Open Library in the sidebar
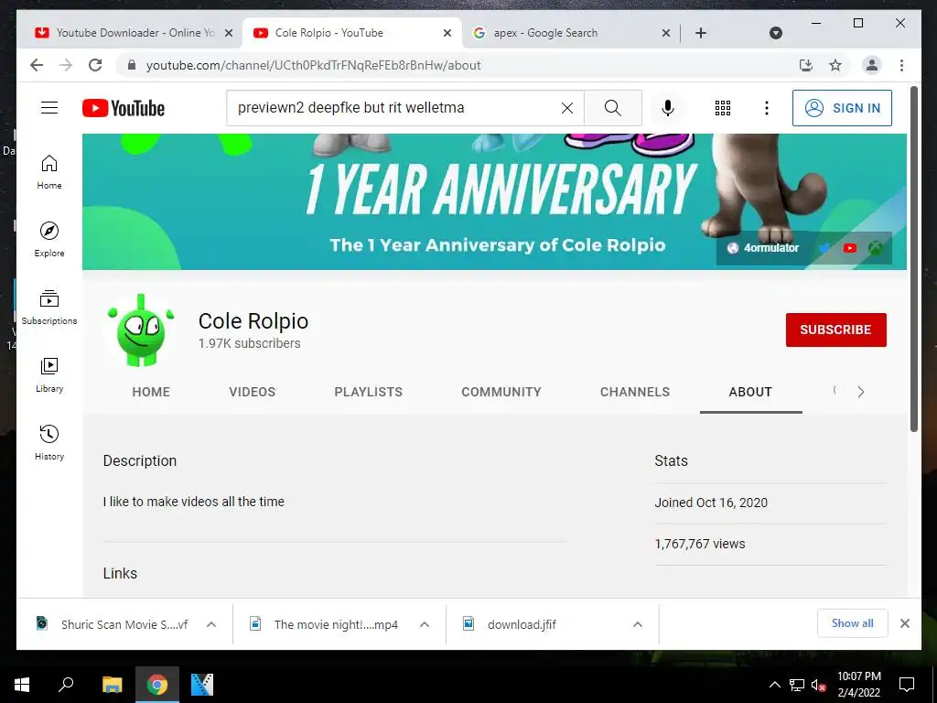This screenshot has height=703, width=937. 49,375
